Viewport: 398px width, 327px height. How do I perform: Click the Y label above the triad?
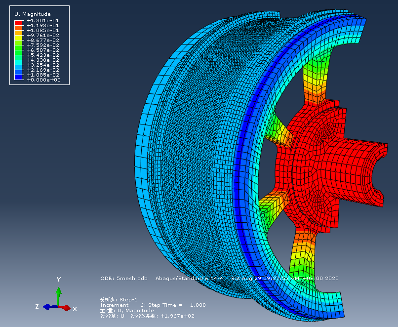[58, 280]
